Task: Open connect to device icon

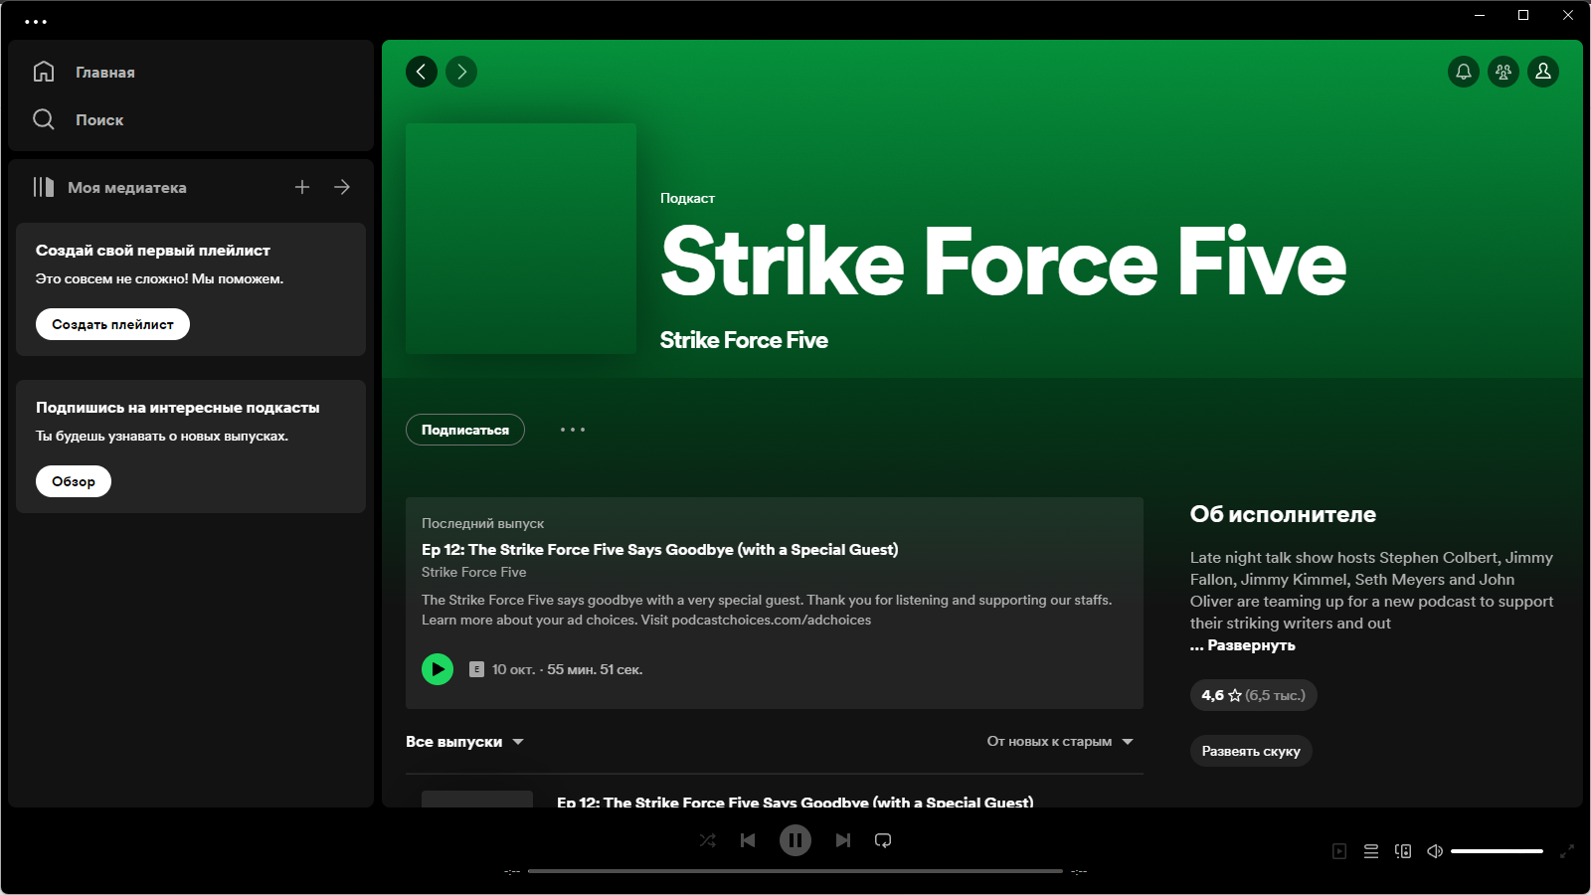Action: pyautogui.click(x=1403, y=851)
